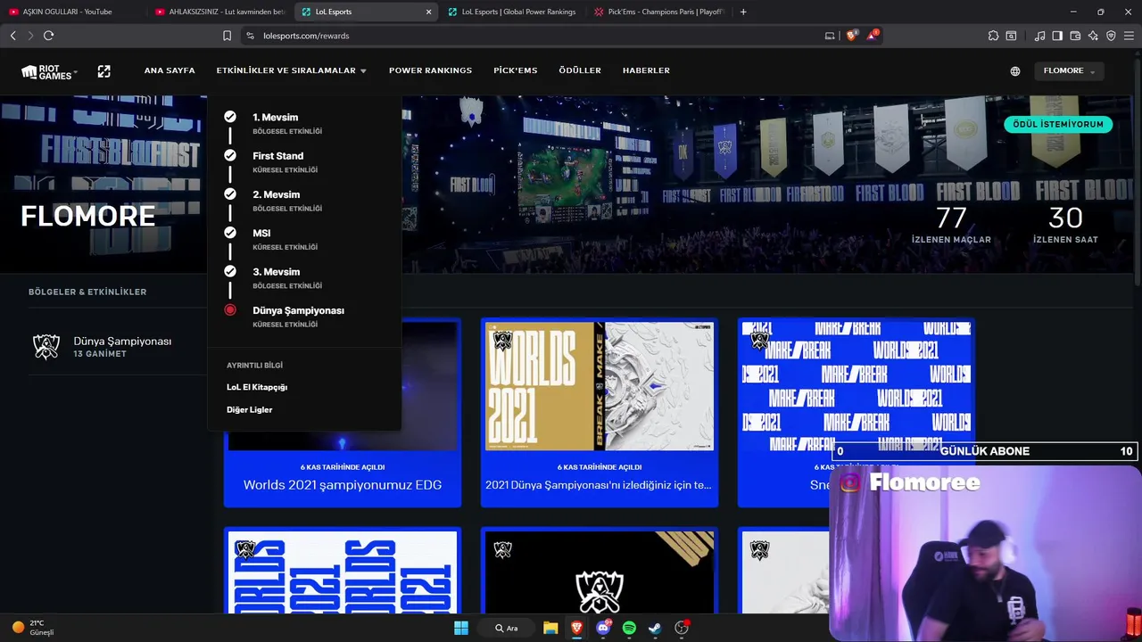
Task: Open the Diğer Ligler link
Action: [x=250, y=409]
